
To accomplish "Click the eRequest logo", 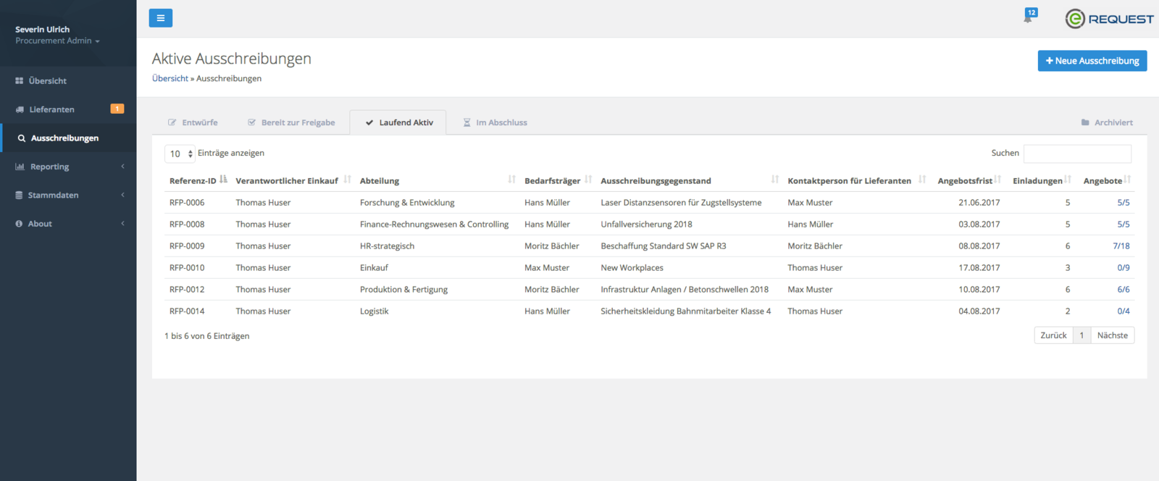I will tap(1109, 19).
